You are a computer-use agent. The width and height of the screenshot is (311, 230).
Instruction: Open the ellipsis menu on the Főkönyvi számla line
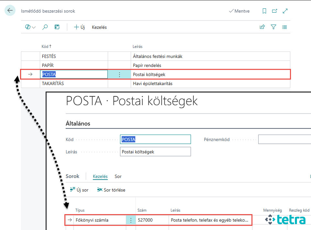(x=131, y=220)
